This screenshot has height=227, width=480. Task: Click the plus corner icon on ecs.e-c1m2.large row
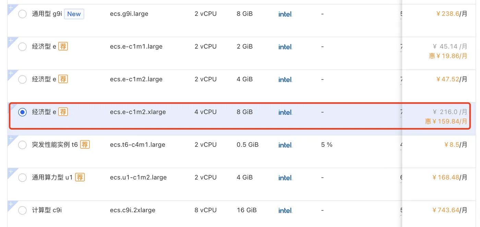[11, 73]
